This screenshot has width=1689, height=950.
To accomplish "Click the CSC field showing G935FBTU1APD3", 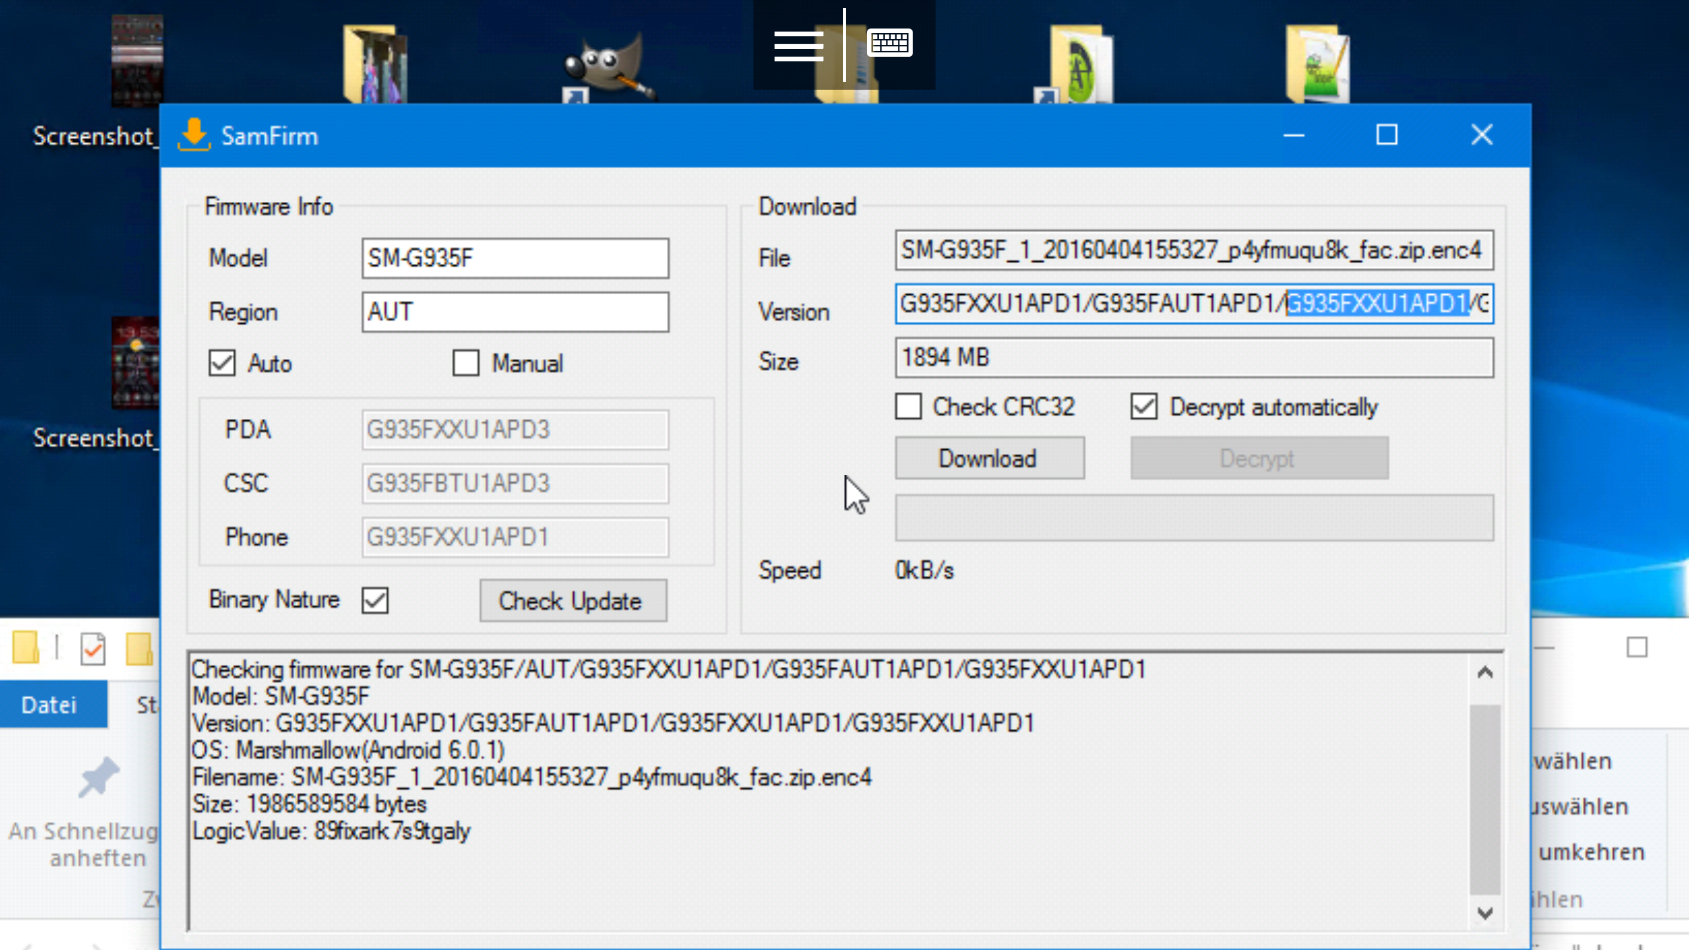I will pos(515,483).
